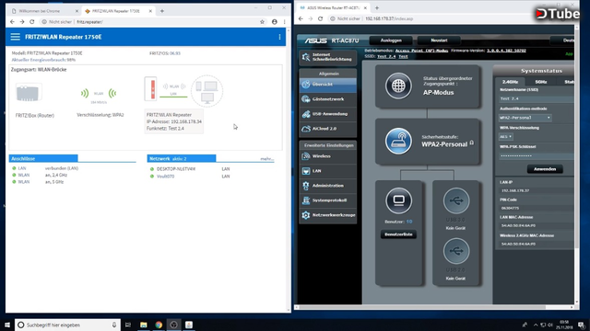This screenshot has width=590, height=331.
Task: Click the FRITZ!Box router image
Action: pyautogui.click(x=29, y=93)
